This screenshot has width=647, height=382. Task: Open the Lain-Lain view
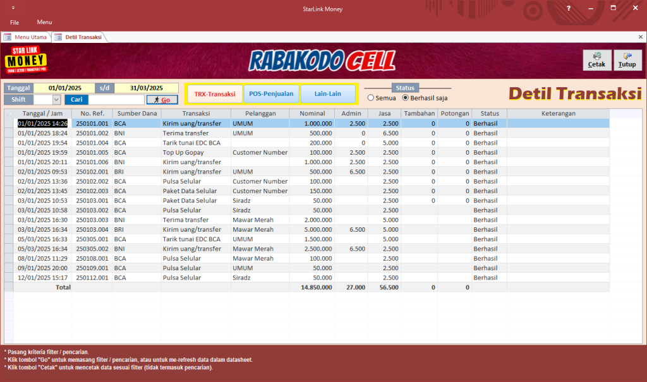(328, 94)
